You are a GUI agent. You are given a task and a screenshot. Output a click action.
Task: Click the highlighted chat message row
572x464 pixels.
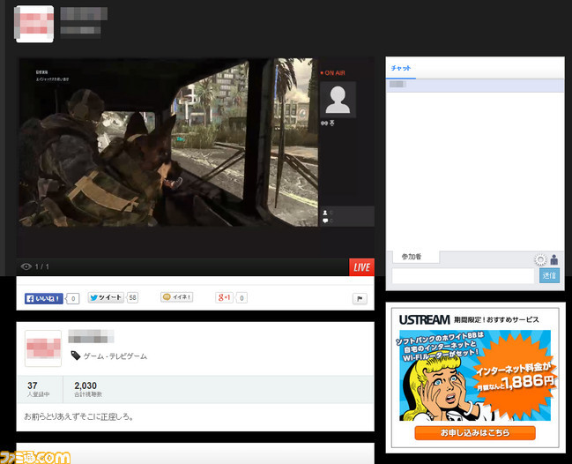475,85
